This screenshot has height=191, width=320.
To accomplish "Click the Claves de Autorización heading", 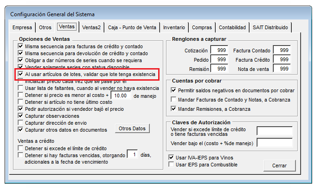I will (201, 122).
